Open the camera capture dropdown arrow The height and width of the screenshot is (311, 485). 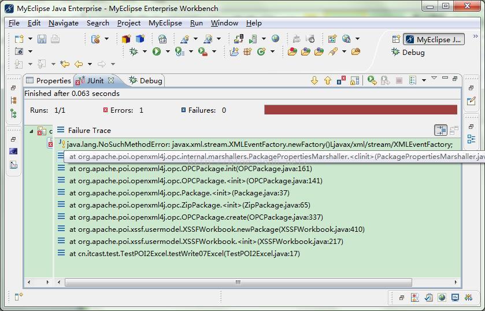[30, 51]
